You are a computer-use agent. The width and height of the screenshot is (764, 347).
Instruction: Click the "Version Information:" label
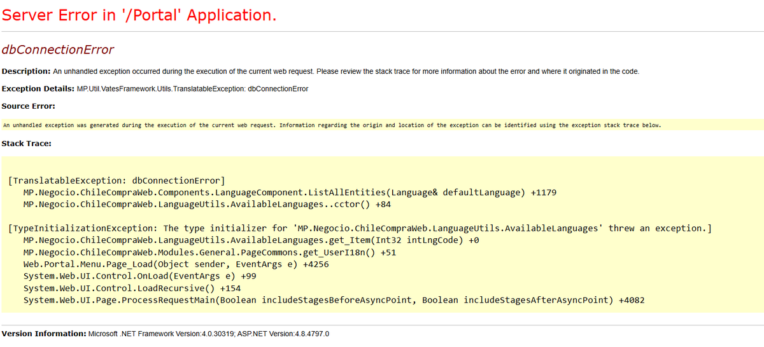click(44, 334)
